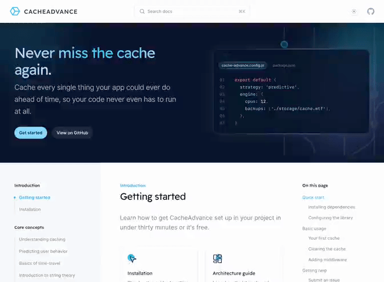Open Predicting user behavior page
This screenshot has height=282, width=384.
43,251
